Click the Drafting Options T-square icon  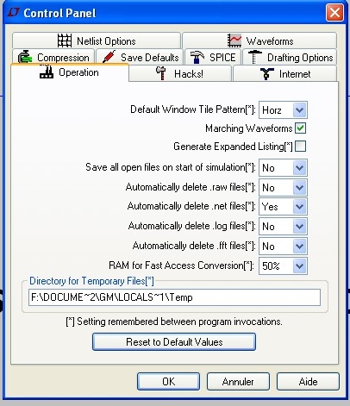[255, 57]
